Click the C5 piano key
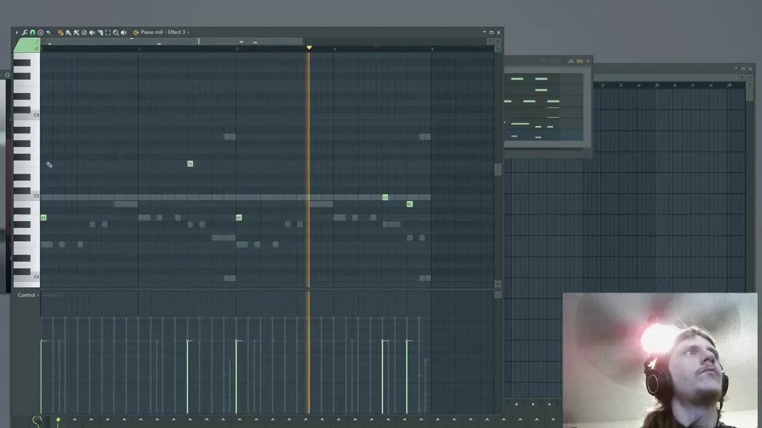 (x=27, y=196)
